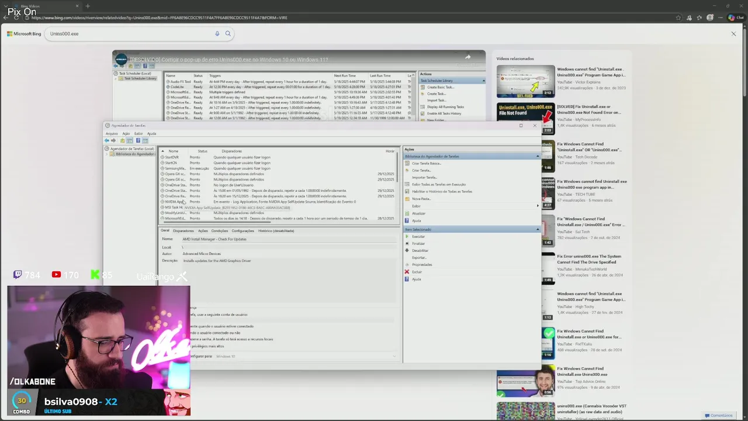Click the magnifier search icon in Bing
The width and height of the screenshot is (748, 421).
[228, 34]
